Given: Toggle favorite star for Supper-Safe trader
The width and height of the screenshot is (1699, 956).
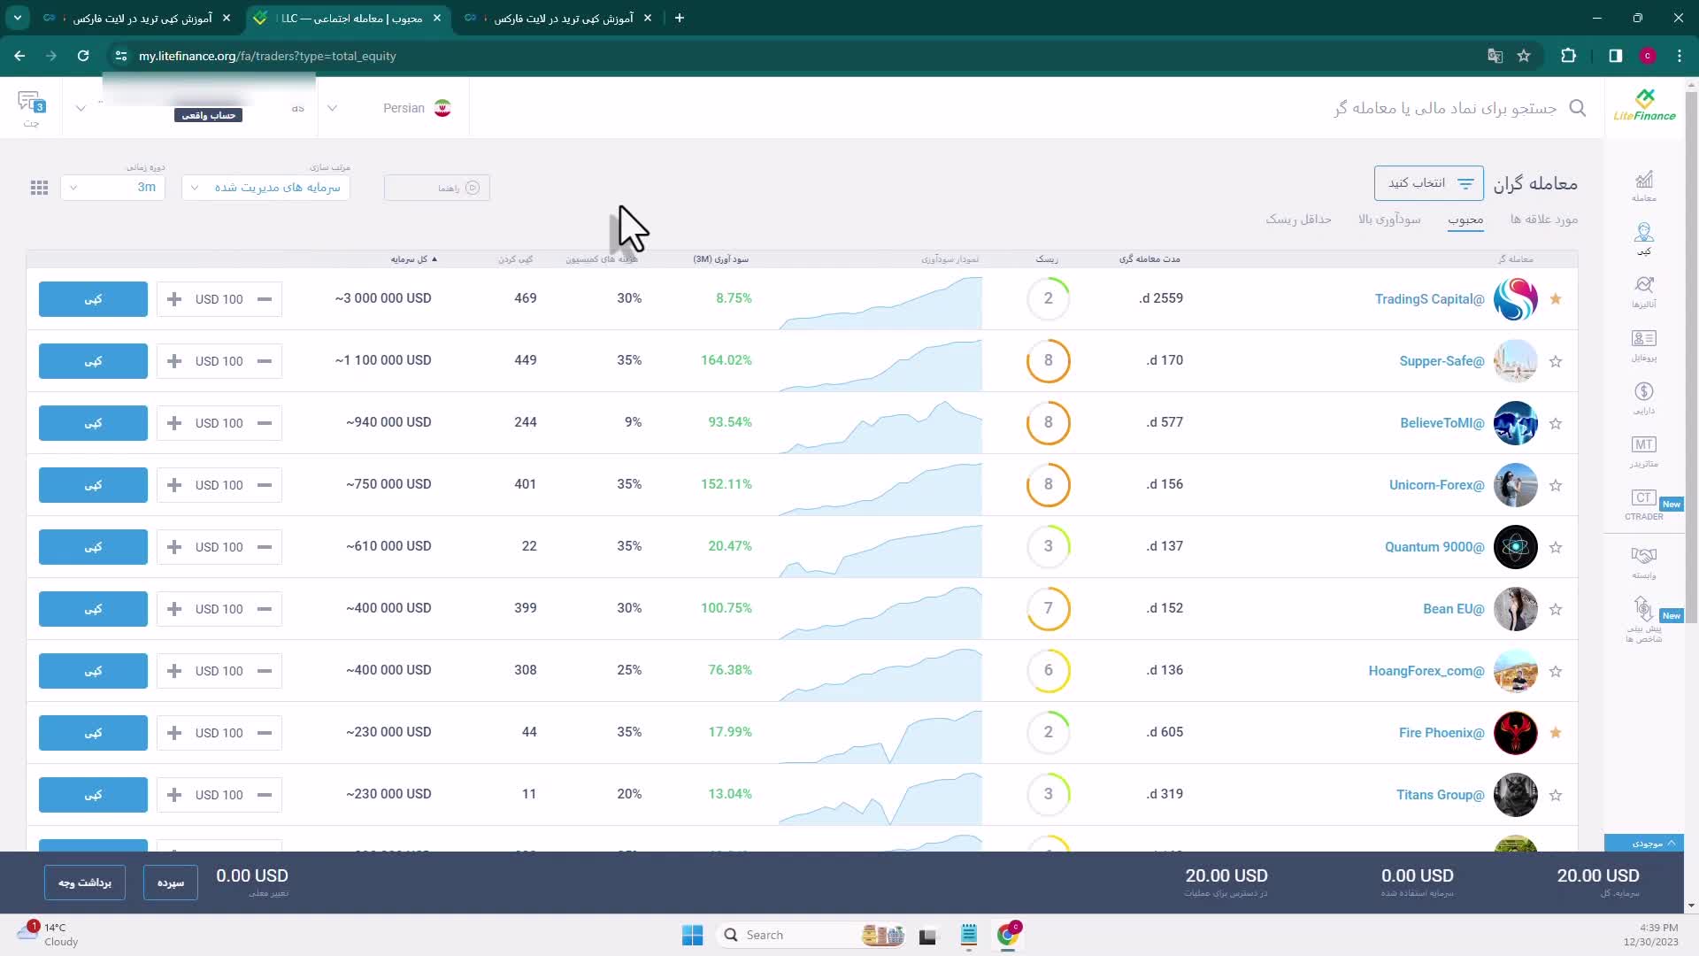Looking at the screenshot, I should [1556, 361].
